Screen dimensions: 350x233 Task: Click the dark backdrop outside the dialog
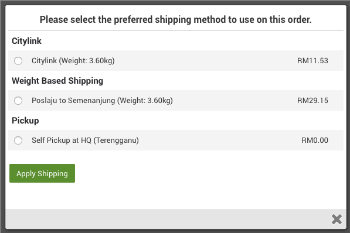[2, 116]
